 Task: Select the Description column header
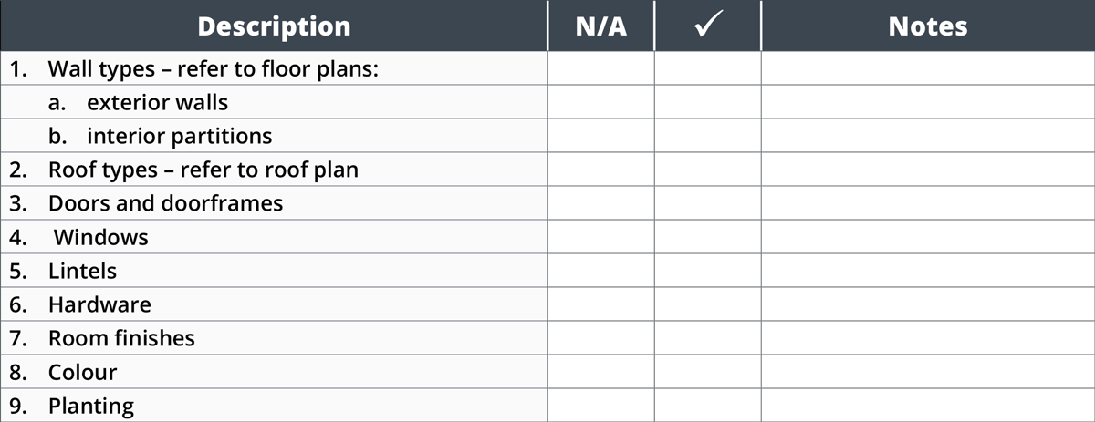pyautogui.click(x=274, y=26)
